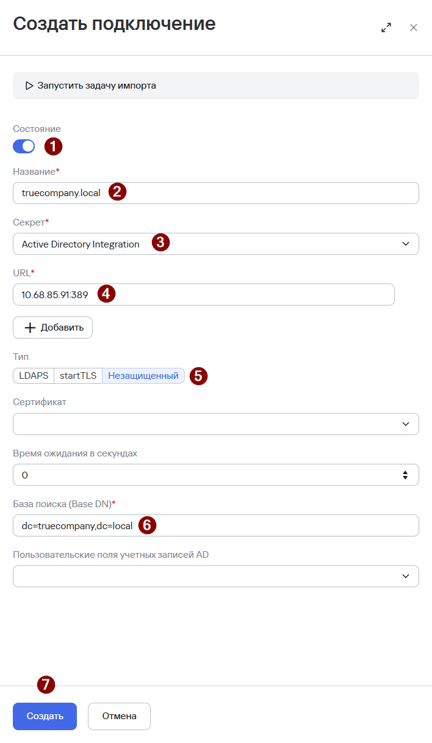The image size is (432, 743).
Task: Focus the Base DN input field
Action: [x=216, y=525]
